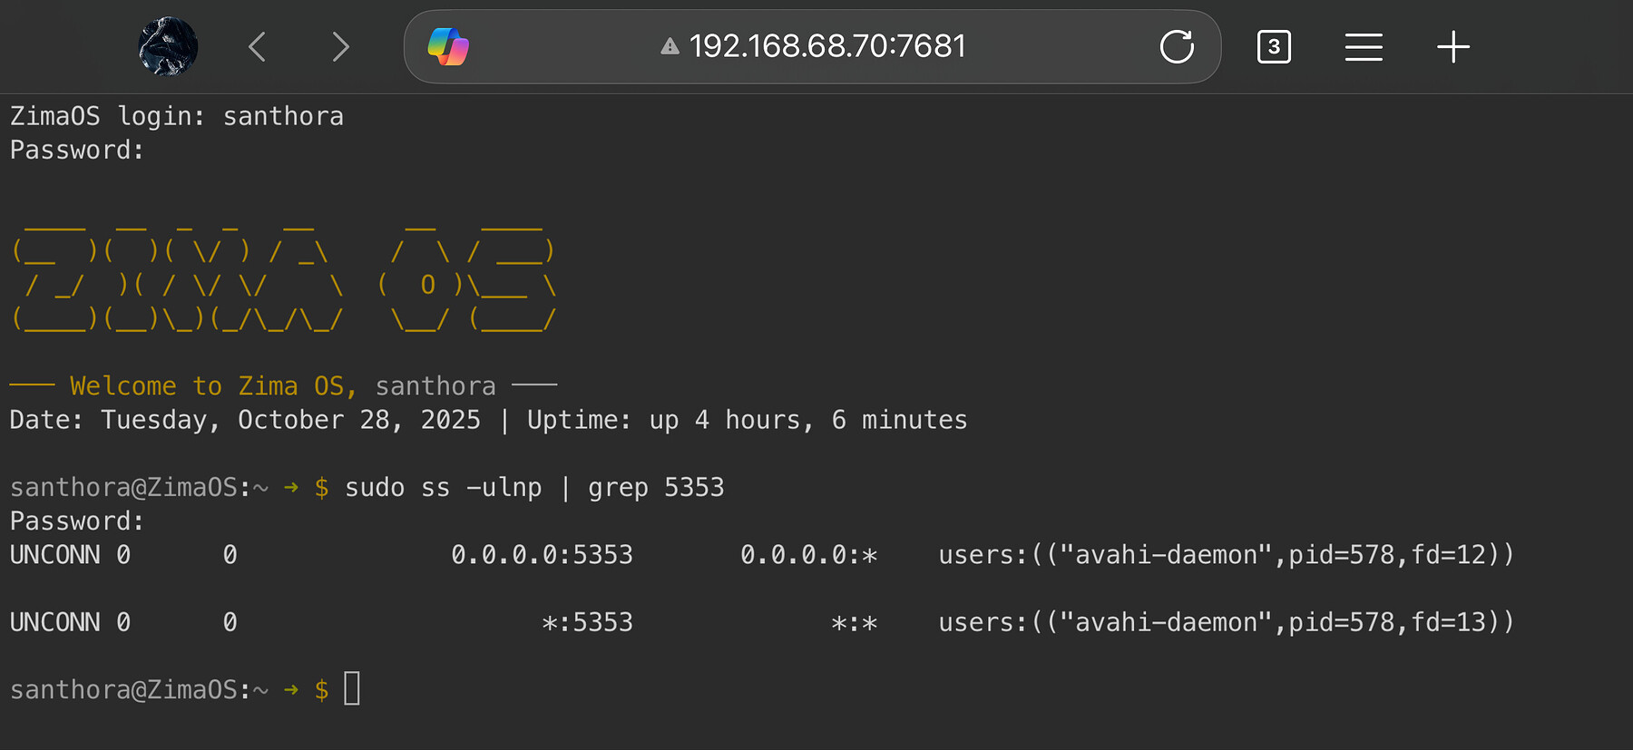Screen dimensions: 1633x750
Task: Click the 'Welcome to Zima OS' greeting
Action: click(x=213, y=386)
